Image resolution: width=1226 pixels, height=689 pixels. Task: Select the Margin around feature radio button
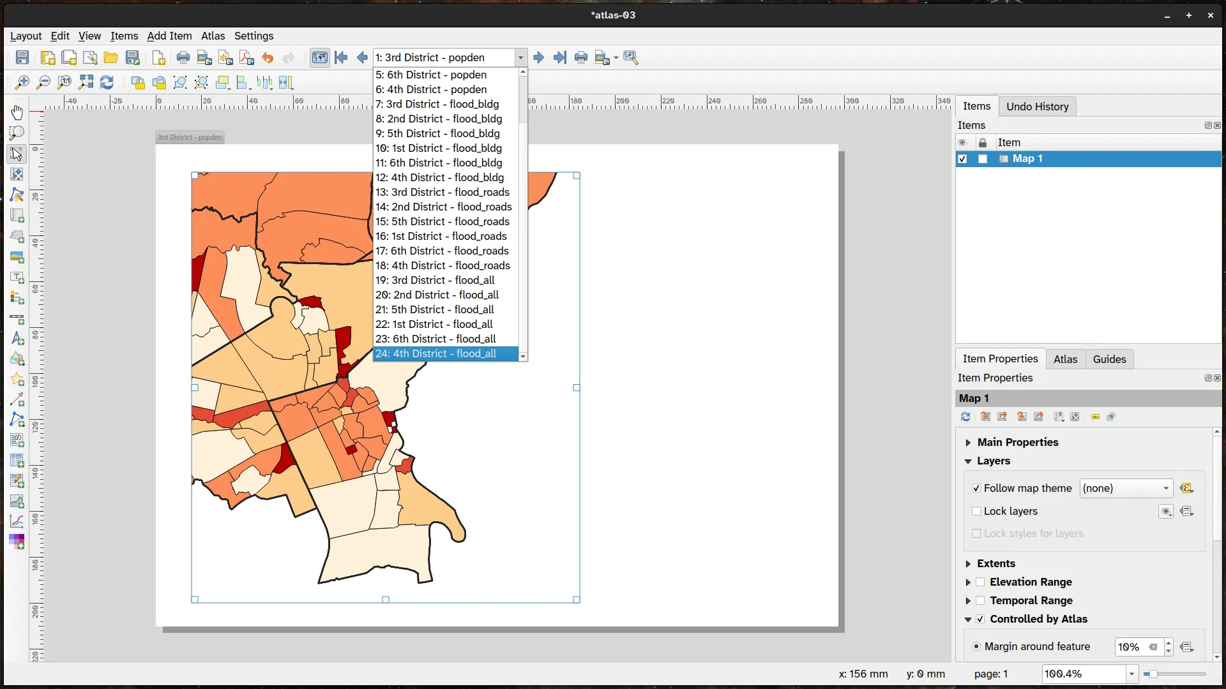[x=976, y=646]
